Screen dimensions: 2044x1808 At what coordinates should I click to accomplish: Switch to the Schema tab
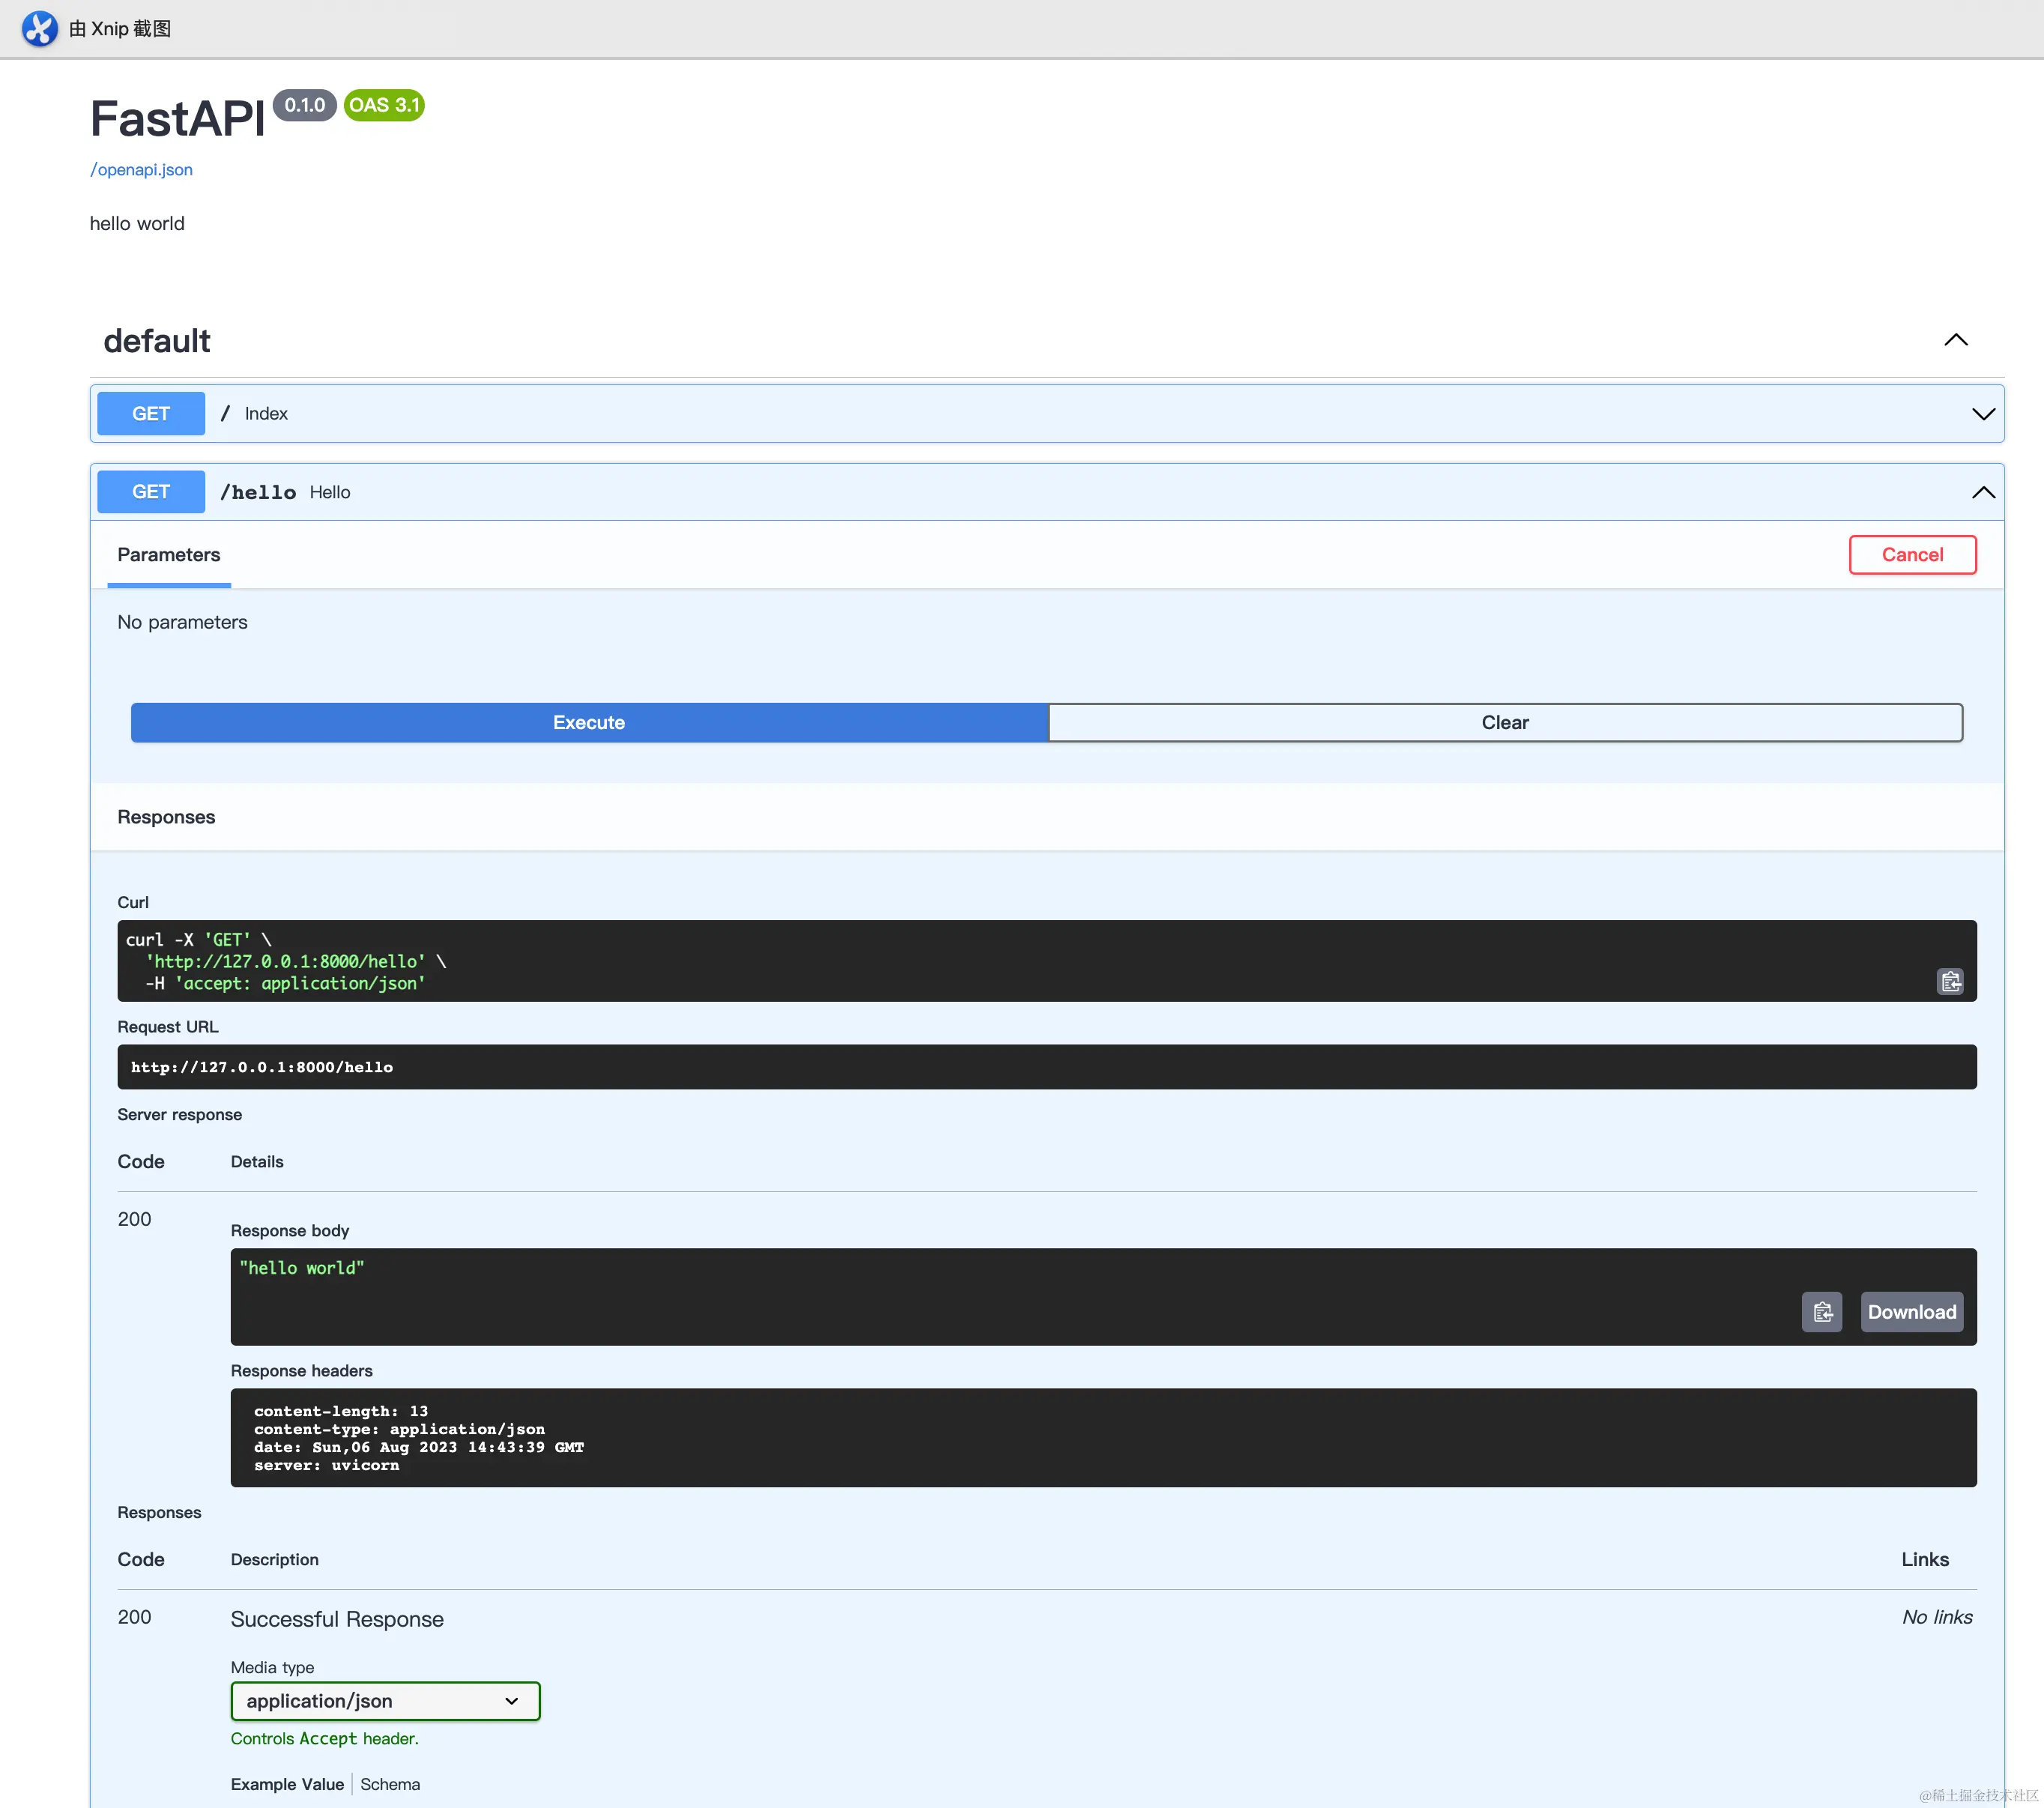(390, 1784)
